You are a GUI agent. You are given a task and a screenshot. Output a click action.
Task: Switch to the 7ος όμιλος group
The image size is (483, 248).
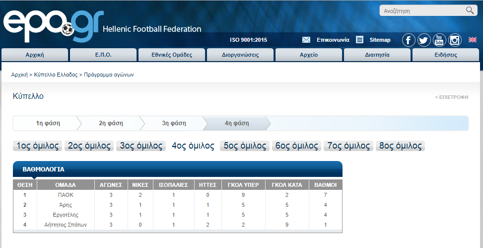click(x=348, y=146)
